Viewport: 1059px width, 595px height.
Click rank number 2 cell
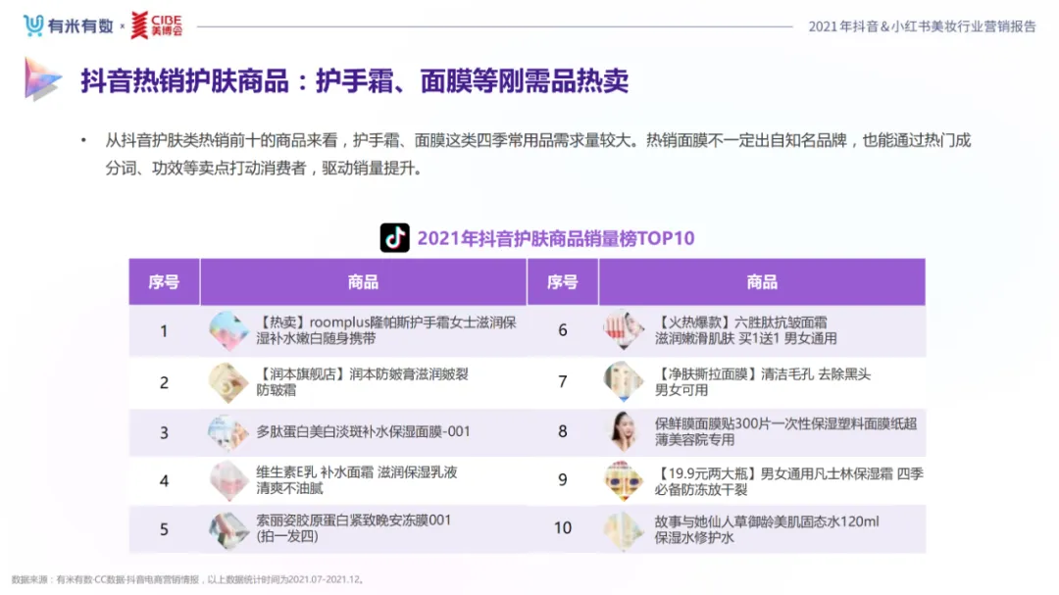(x=164, y=383)
